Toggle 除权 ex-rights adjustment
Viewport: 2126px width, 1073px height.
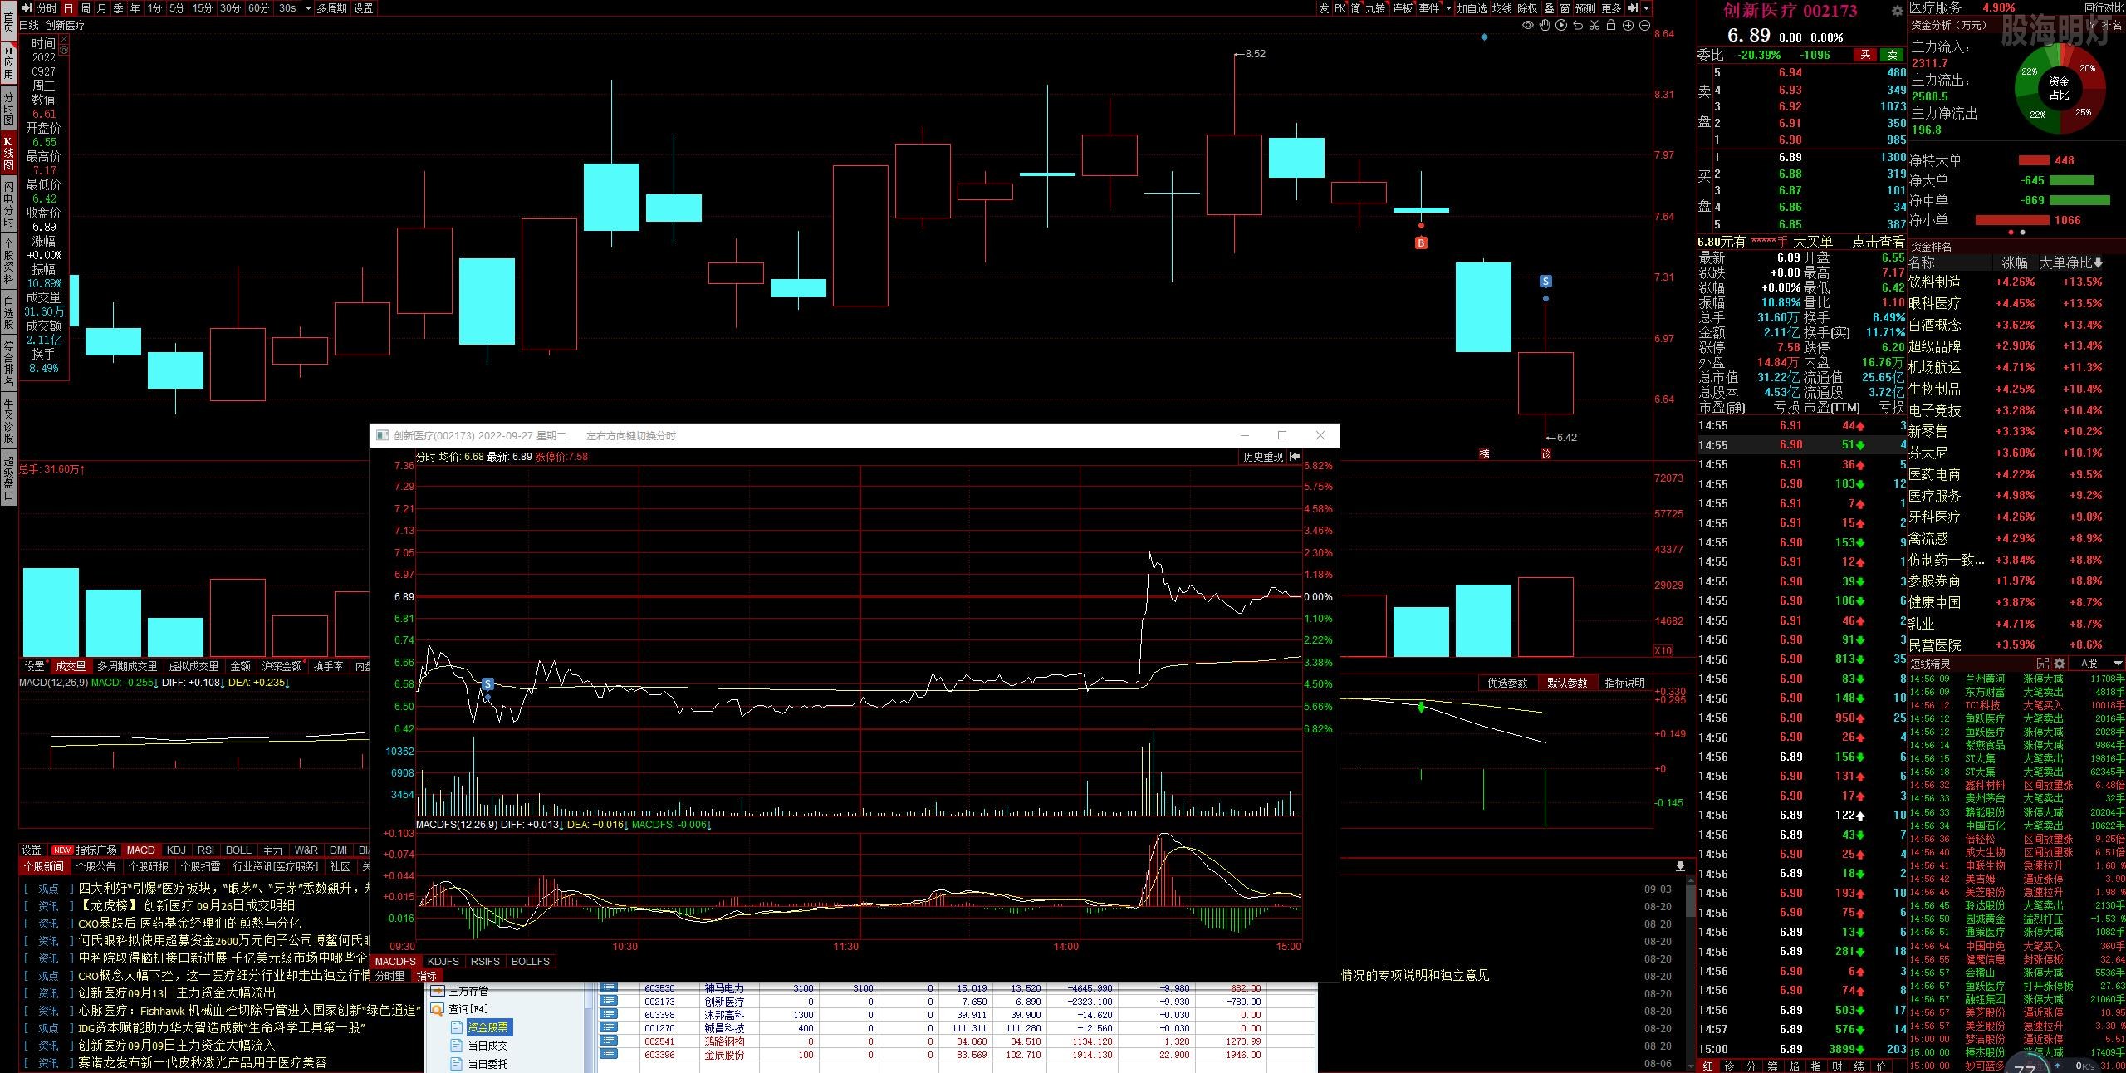1527,8
